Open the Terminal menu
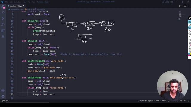The width and height of the screenshot is (191, 107). coord(40,2)
